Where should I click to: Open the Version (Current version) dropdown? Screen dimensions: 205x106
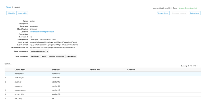pyautogui.click(x=189, y=8)
